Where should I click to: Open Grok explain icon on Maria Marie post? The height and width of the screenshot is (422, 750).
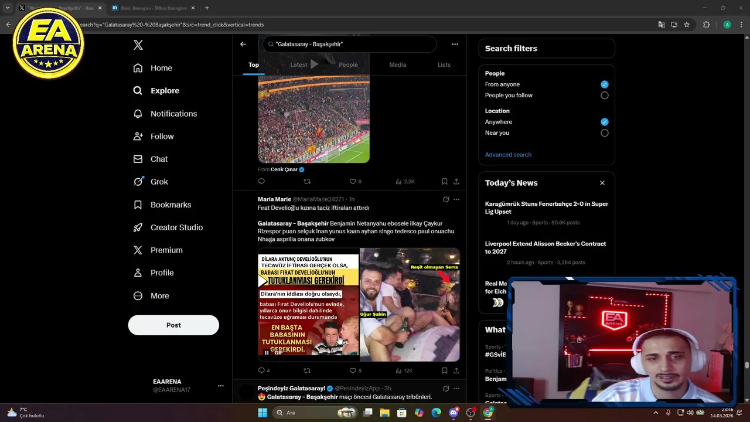(x=446, y=199)
